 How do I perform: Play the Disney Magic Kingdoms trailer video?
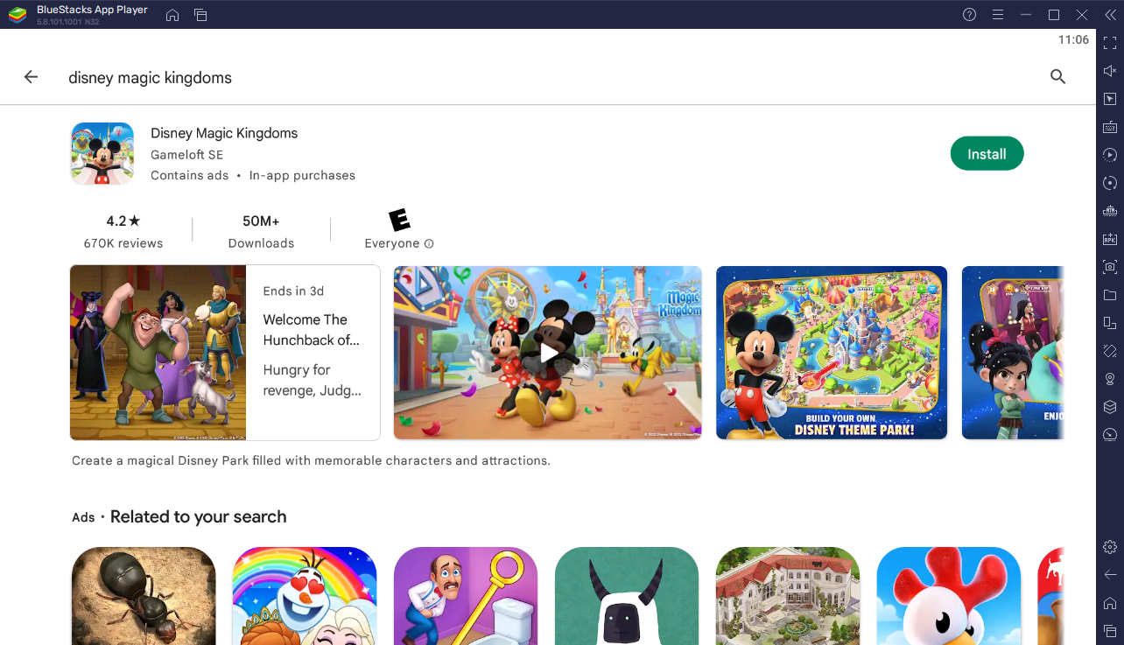click(x=548, y=353)
